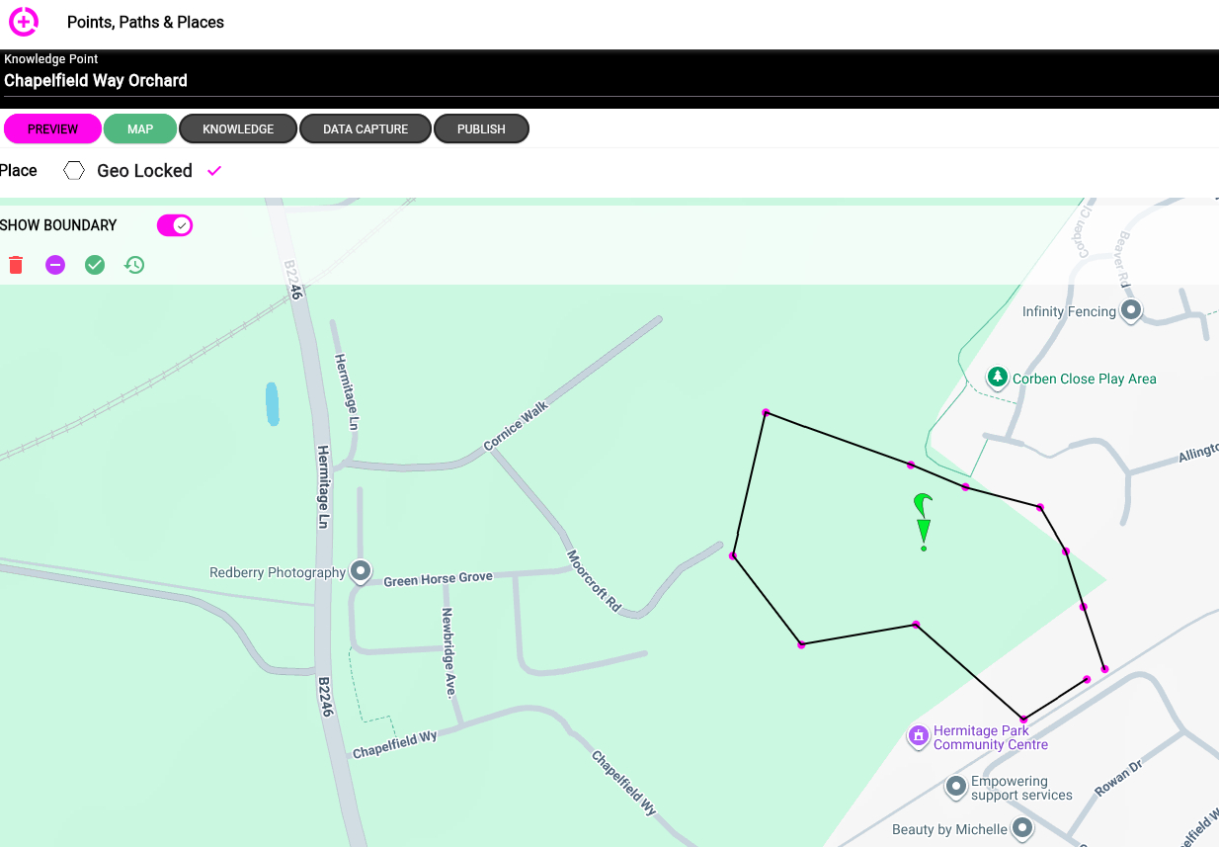1219x847 pixels.
Task: Switch to the Preview tab
Action: (x=52, y=129)
